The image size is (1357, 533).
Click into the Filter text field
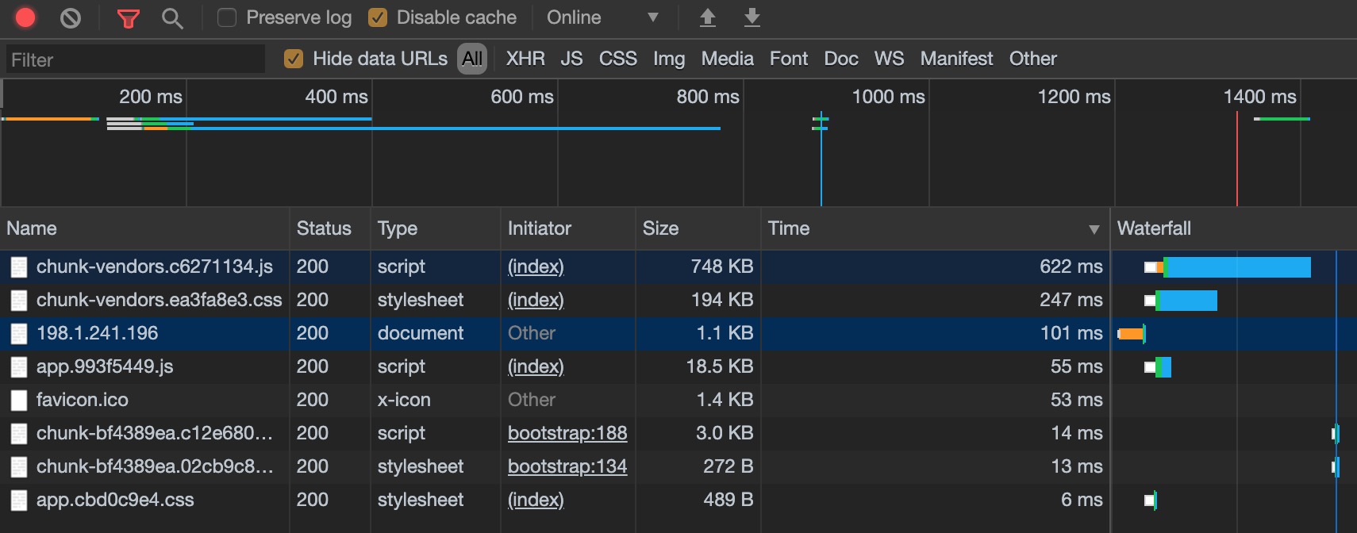(x=135, y=59)
